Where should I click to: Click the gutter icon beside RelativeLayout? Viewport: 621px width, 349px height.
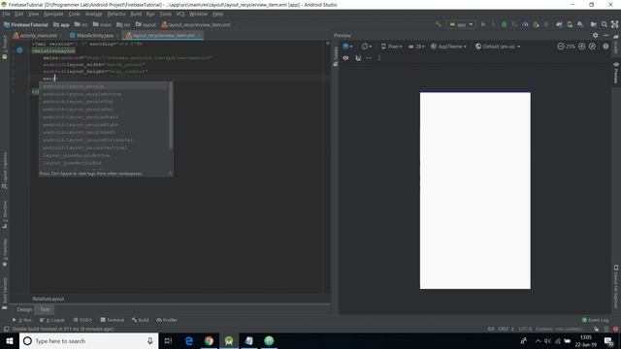19,50
